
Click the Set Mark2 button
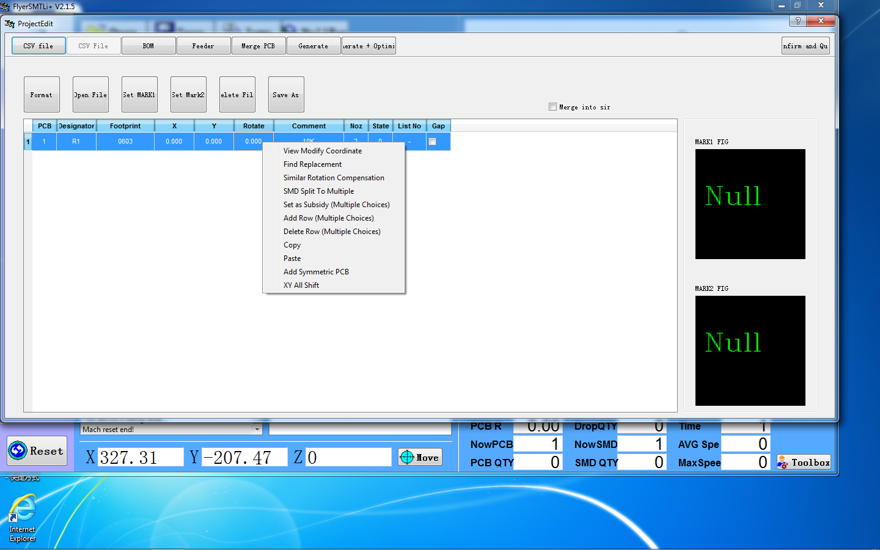pyautogui.click(x=188, y=95)
